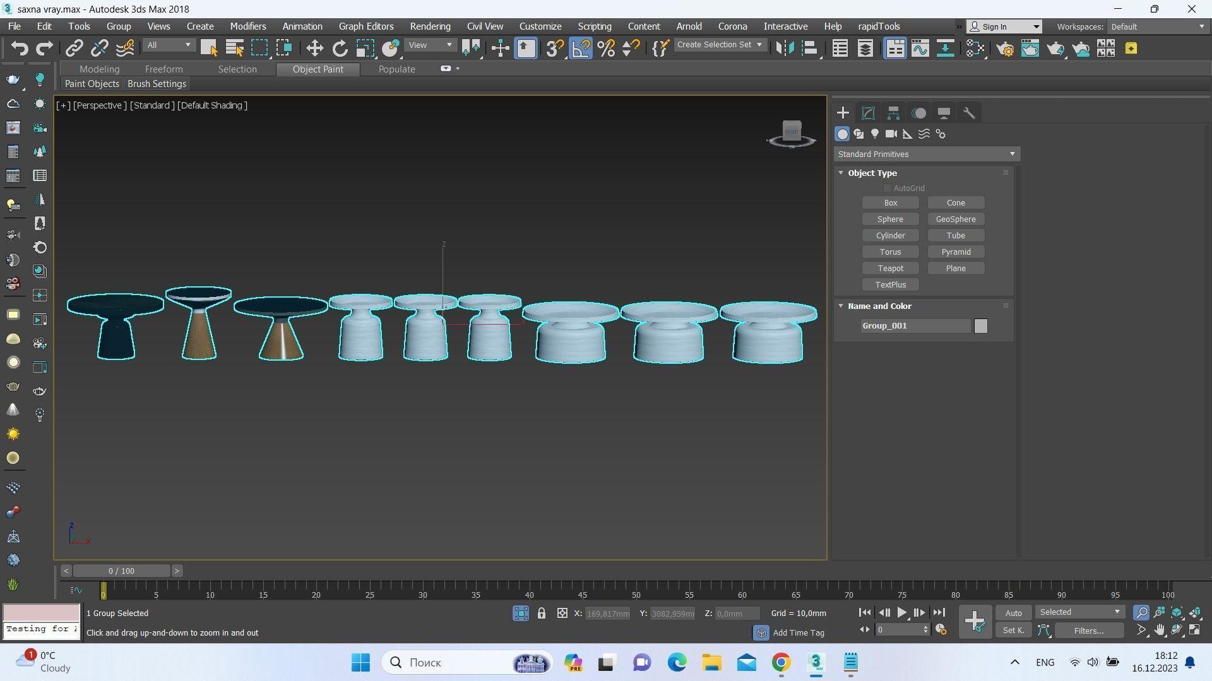
Task: Switch to Shapes category icon
Action: [x=858, y=134]
